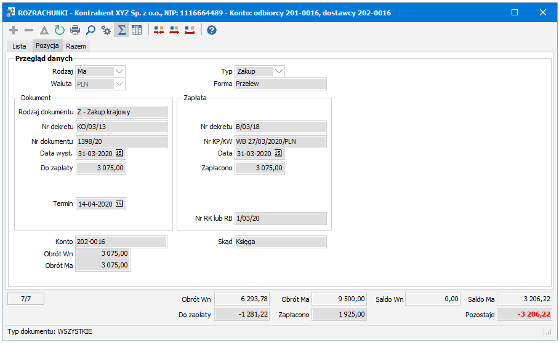The height and width of the screenshot is (343, 559).
Task: Click the resize grip in the status bar
Action: pos(549,333)
